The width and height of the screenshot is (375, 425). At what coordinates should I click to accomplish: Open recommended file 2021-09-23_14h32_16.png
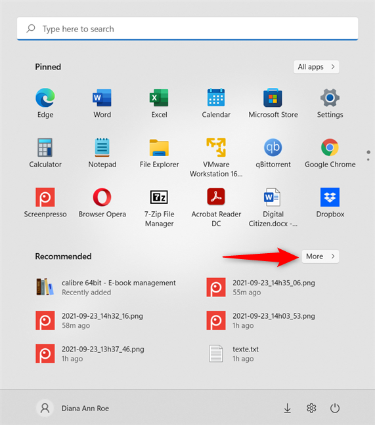pyautogui.click(x=89, y=320)
